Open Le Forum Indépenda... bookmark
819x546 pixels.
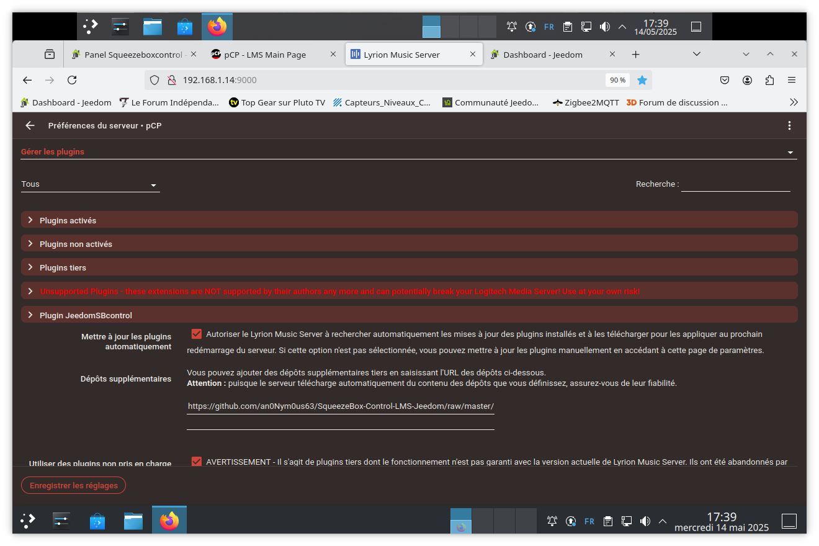[169, 102]
